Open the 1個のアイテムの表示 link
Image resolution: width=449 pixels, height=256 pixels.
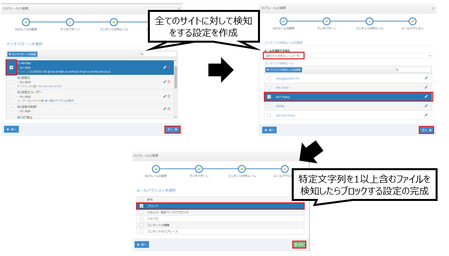pyautogui.click(x=59, y=101)
